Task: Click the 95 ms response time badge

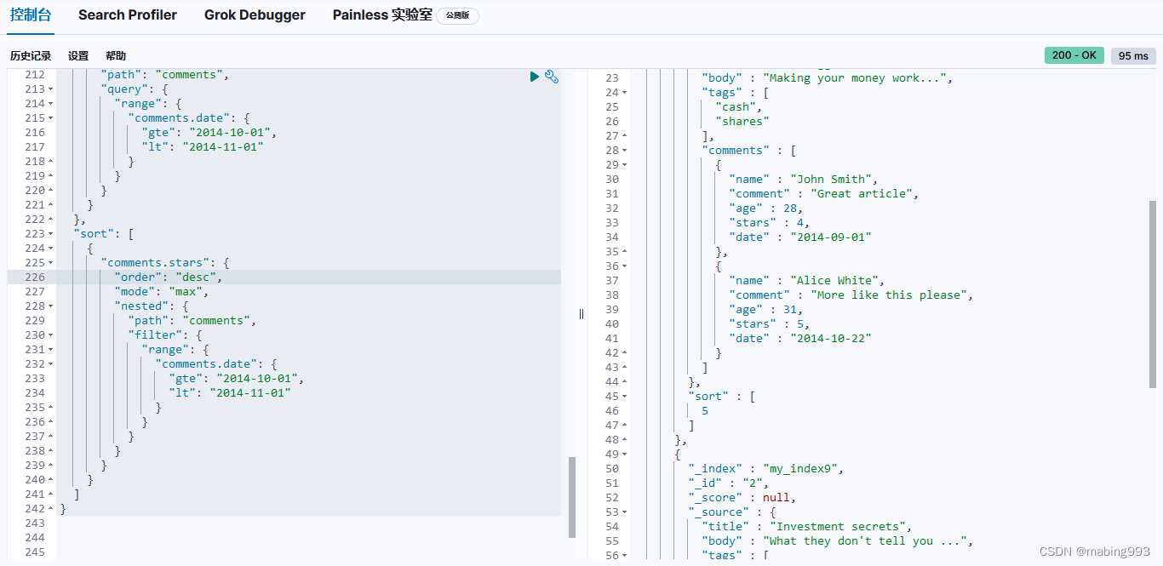Action: click(x=1133, y=55)
